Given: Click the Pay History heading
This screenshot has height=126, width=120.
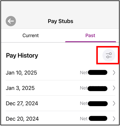Looking at the screenshot, I should (x=22, y=56).
